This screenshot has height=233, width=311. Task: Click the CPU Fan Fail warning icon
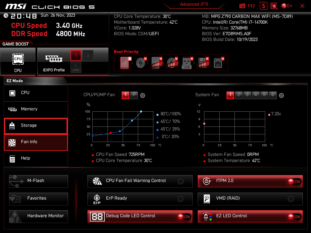coord(97,181)
